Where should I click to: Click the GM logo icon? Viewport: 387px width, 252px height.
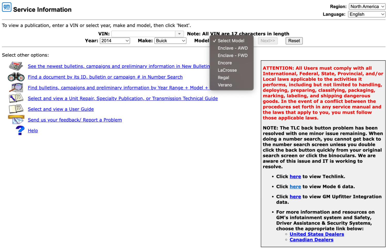coord(7,7)
